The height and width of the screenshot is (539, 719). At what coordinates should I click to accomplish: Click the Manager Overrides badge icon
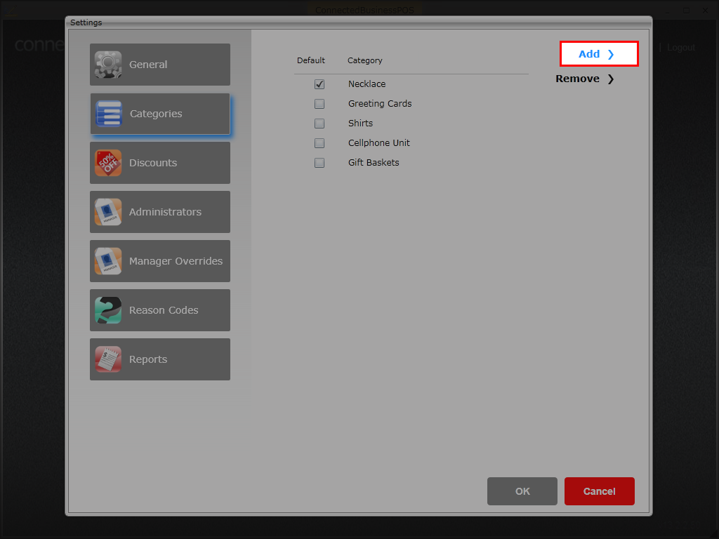point(108,261)
